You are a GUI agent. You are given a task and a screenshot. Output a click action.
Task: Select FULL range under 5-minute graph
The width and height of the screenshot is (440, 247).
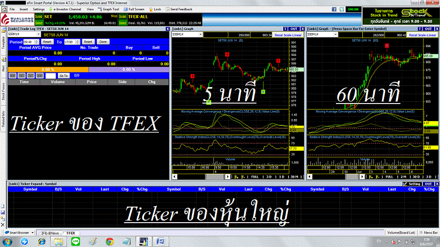255,177
